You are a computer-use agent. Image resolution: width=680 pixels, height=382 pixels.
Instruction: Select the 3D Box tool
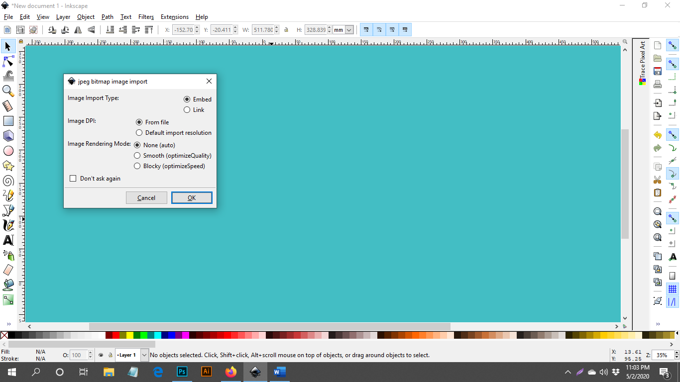(8, 136)
